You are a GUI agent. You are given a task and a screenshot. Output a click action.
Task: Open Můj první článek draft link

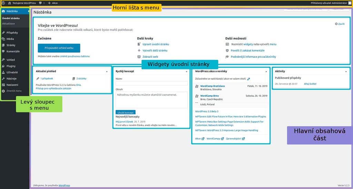(x=124, y=122)
